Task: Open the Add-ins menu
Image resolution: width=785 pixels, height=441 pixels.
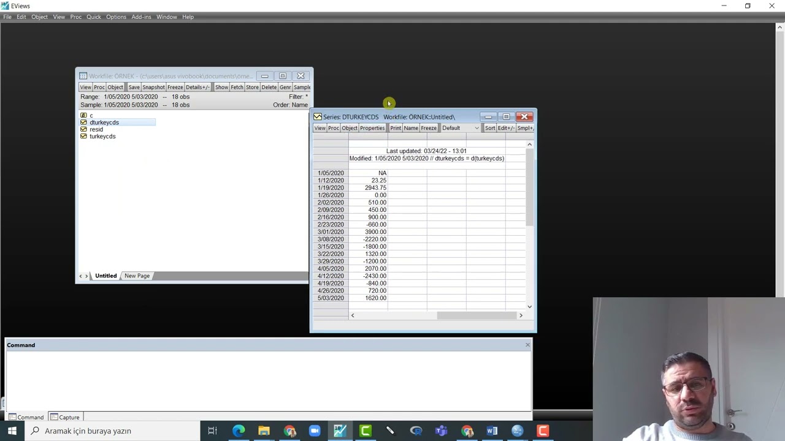Action: coord(141,17)
